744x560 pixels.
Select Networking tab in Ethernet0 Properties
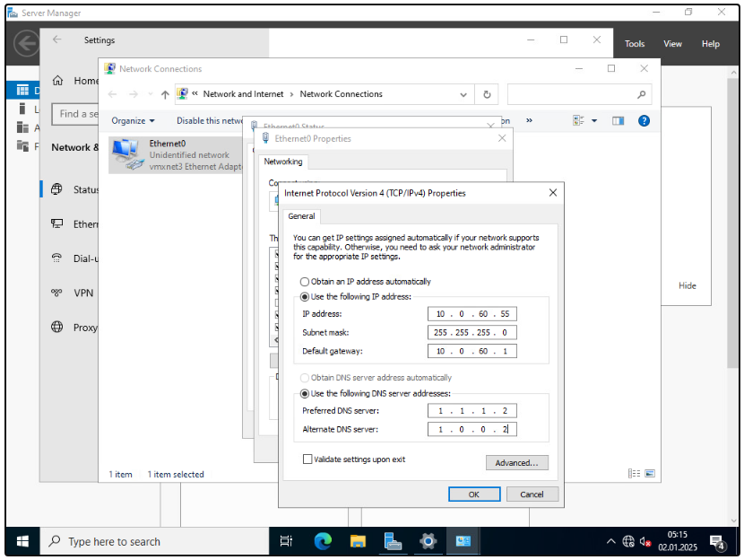coord(283,162)
